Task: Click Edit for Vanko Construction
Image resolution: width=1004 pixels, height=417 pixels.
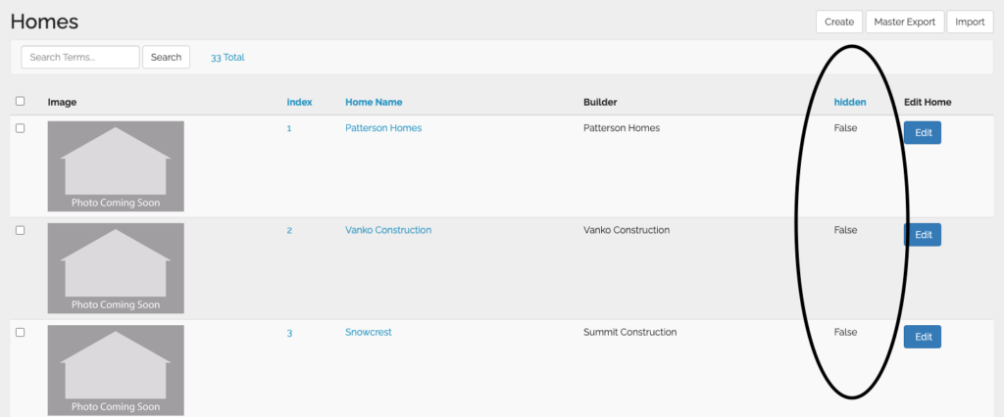Action: [923, 235]
